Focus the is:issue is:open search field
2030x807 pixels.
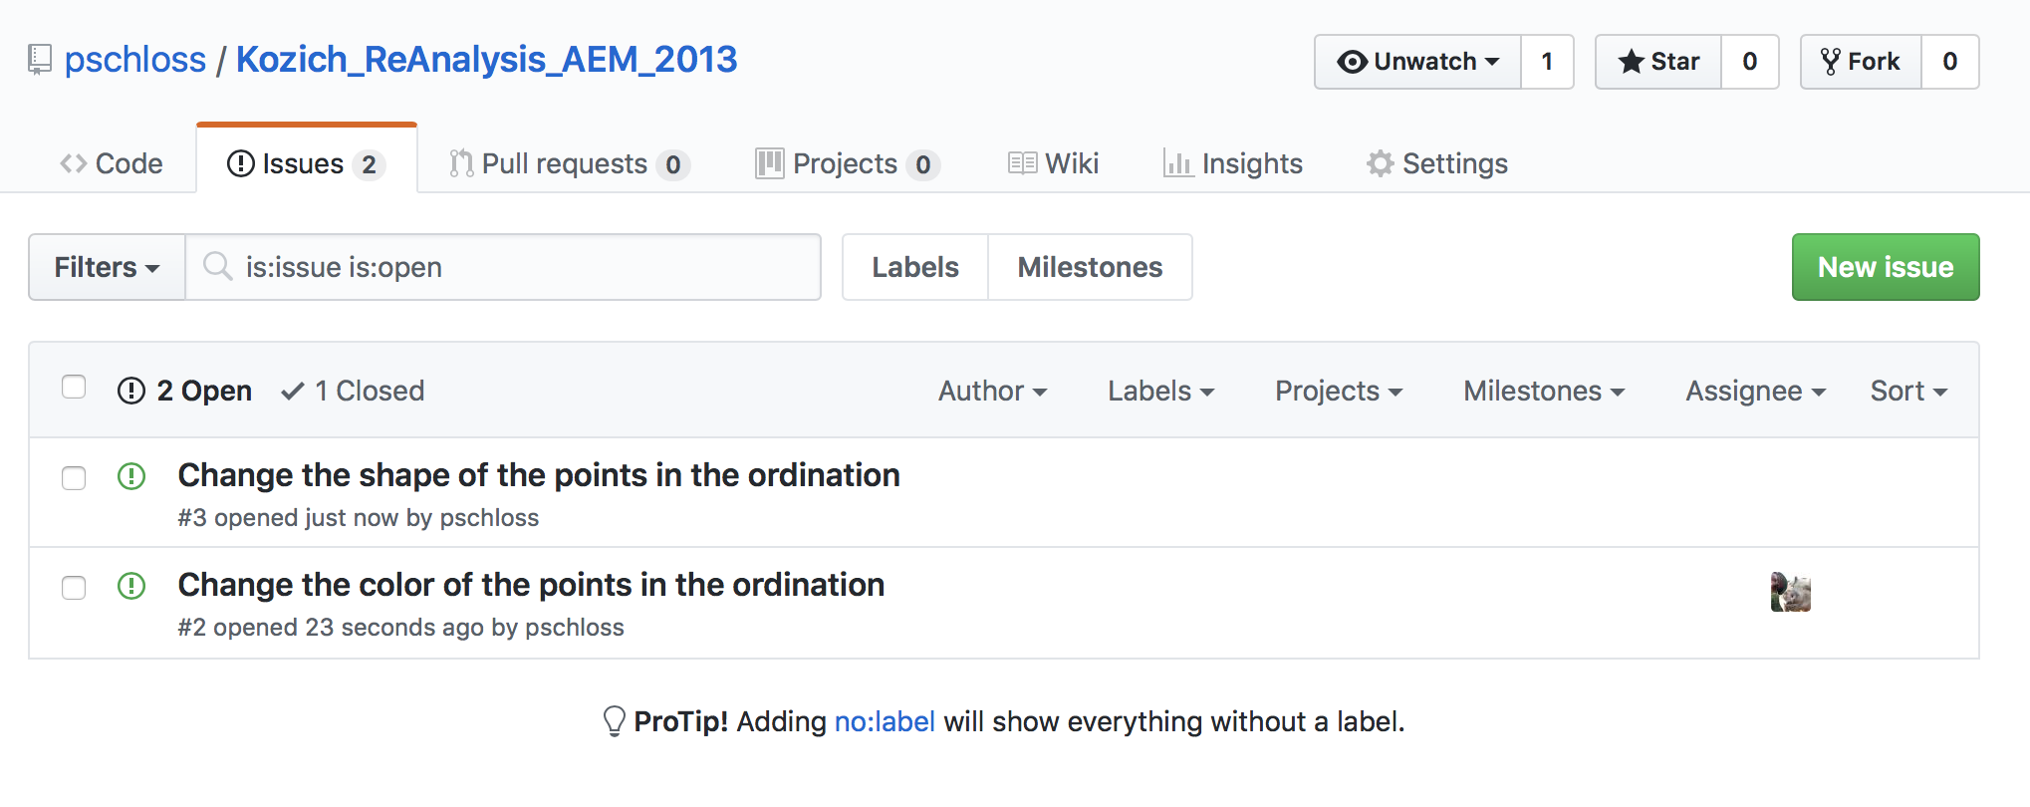[503, 267]
